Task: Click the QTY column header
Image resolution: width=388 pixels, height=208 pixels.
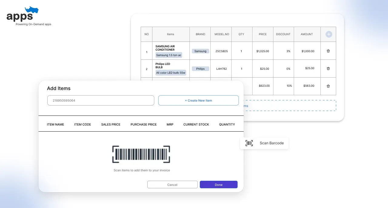Action: point(241,34)
